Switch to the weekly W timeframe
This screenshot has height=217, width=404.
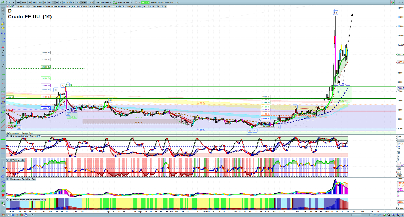tap(57, 2)
